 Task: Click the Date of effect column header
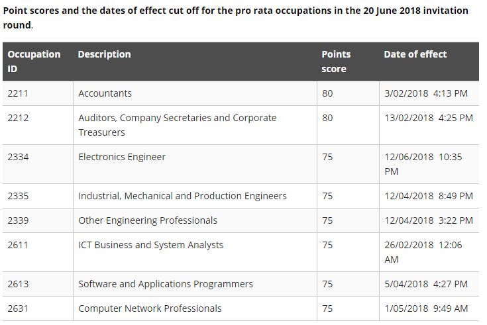click(x=415, y=54)
